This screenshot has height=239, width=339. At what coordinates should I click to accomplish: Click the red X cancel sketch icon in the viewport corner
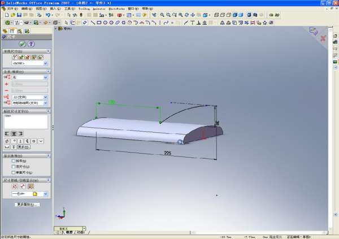(323, 38)
